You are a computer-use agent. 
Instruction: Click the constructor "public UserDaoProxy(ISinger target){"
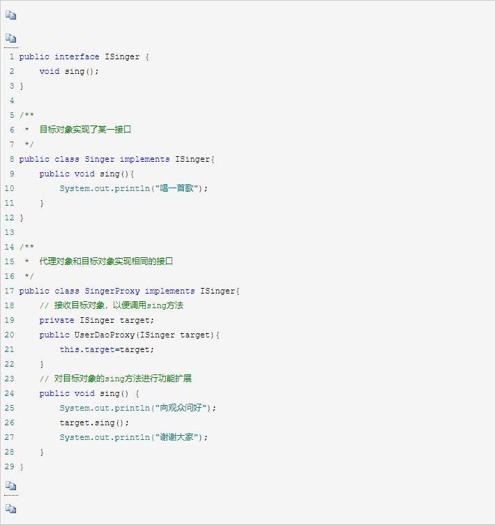click(x=129, y=335)
